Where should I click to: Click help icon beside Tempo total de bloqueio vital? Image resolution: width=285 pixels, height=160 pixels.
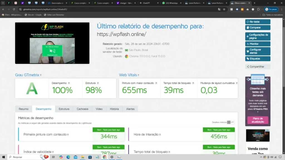[x=193, y=83]
